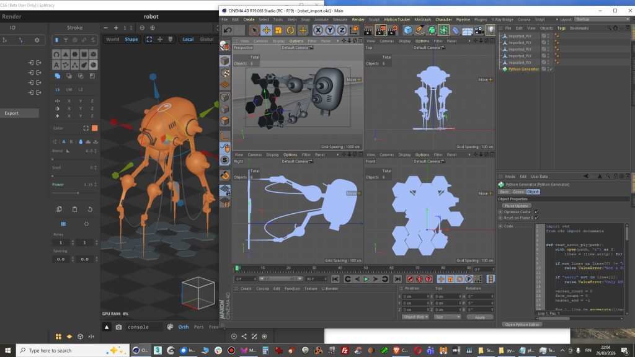This screenshot has width=635, height=357.
Task: Toggle the Optimize Cache checkbox
Action: click(536, 212)
